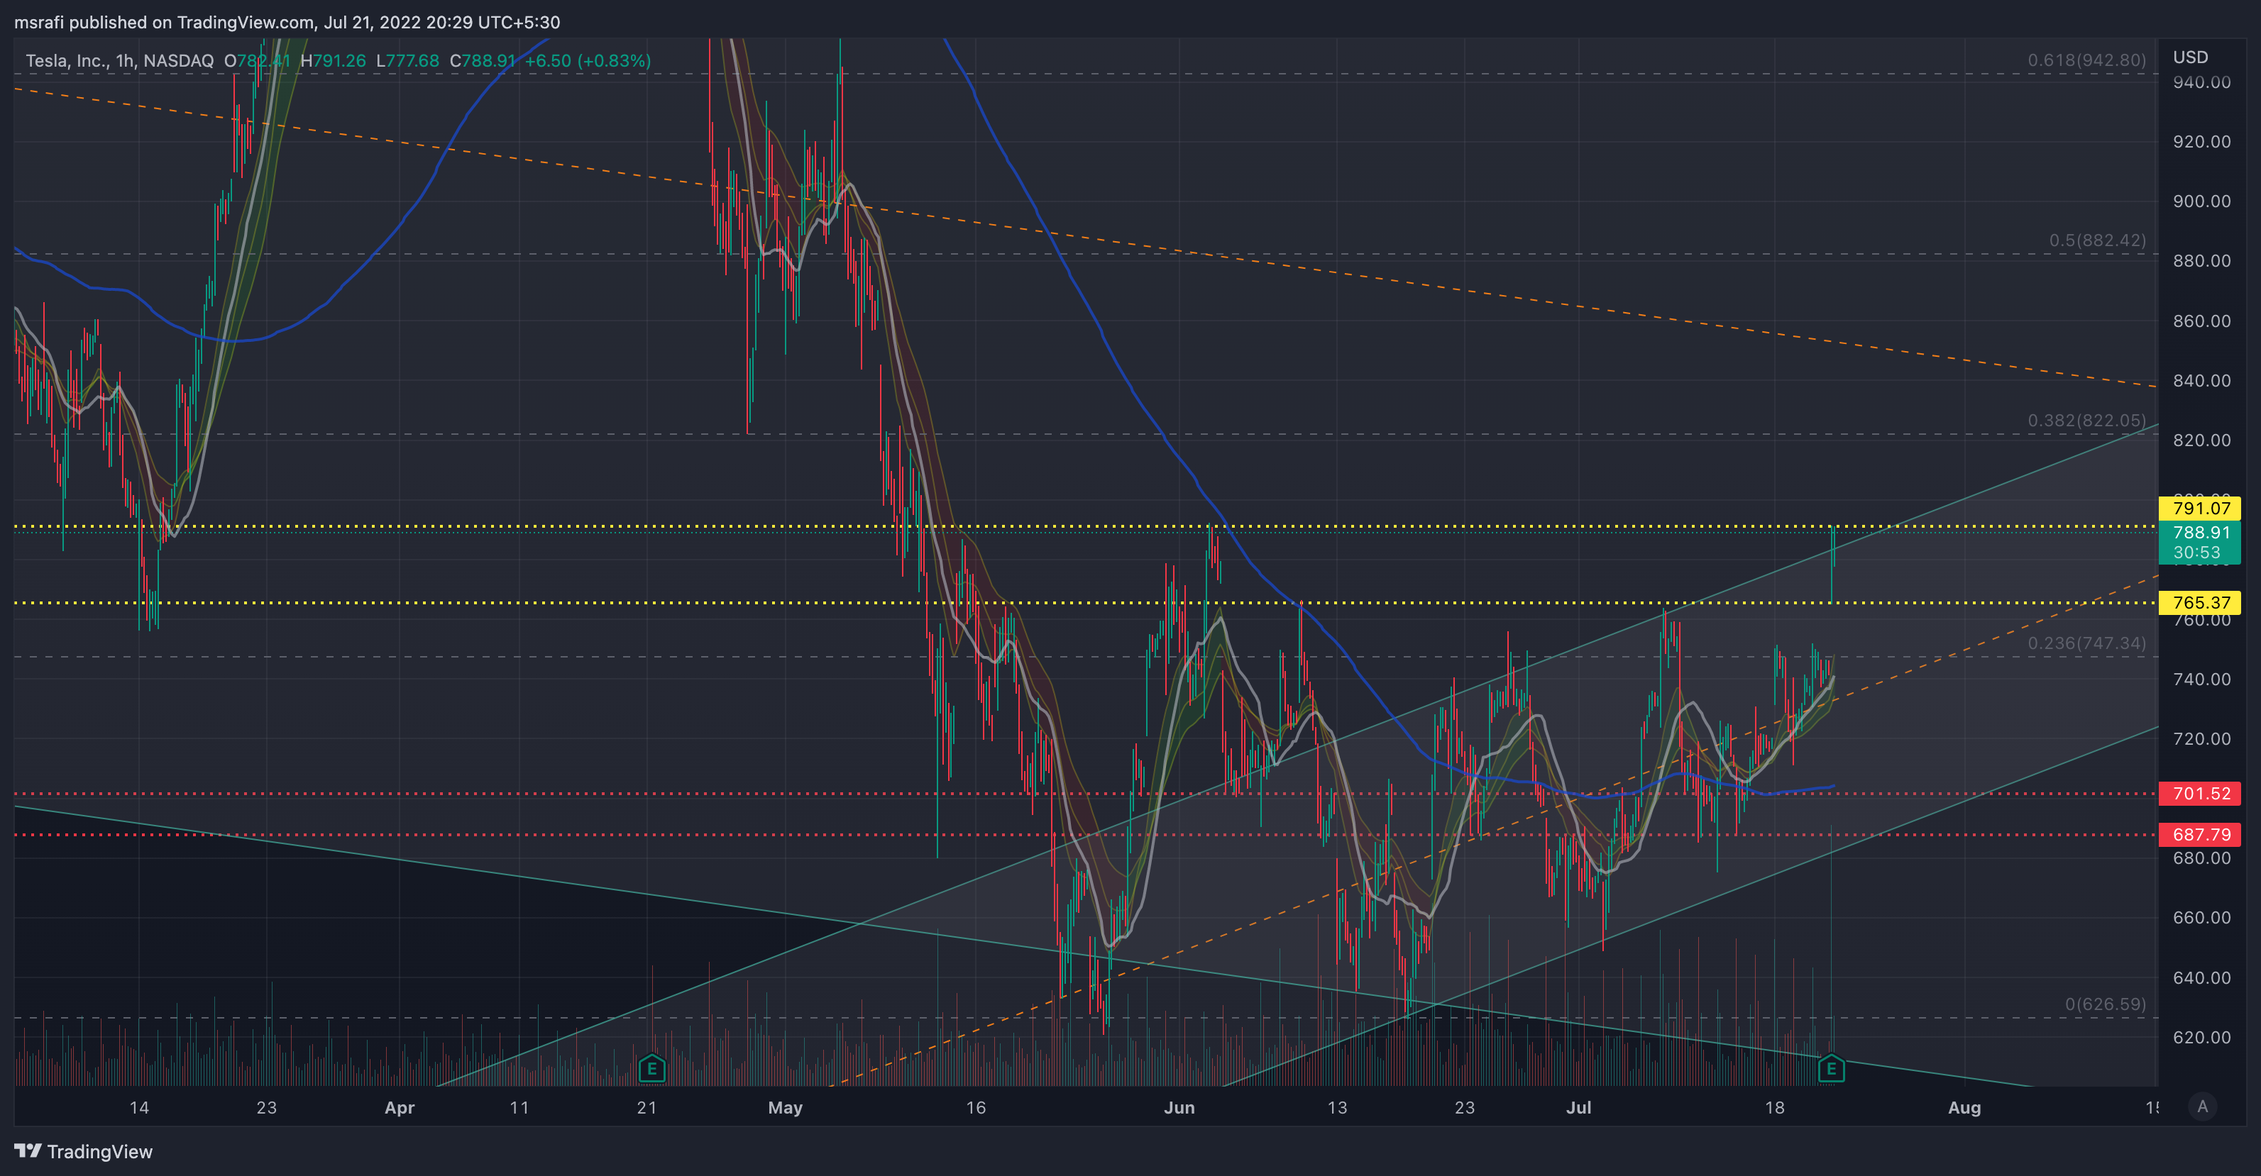Screen dimensions: 2261x1176
Task: Select the 791.07 yellow price label
Action: (x=2199, y=508)
